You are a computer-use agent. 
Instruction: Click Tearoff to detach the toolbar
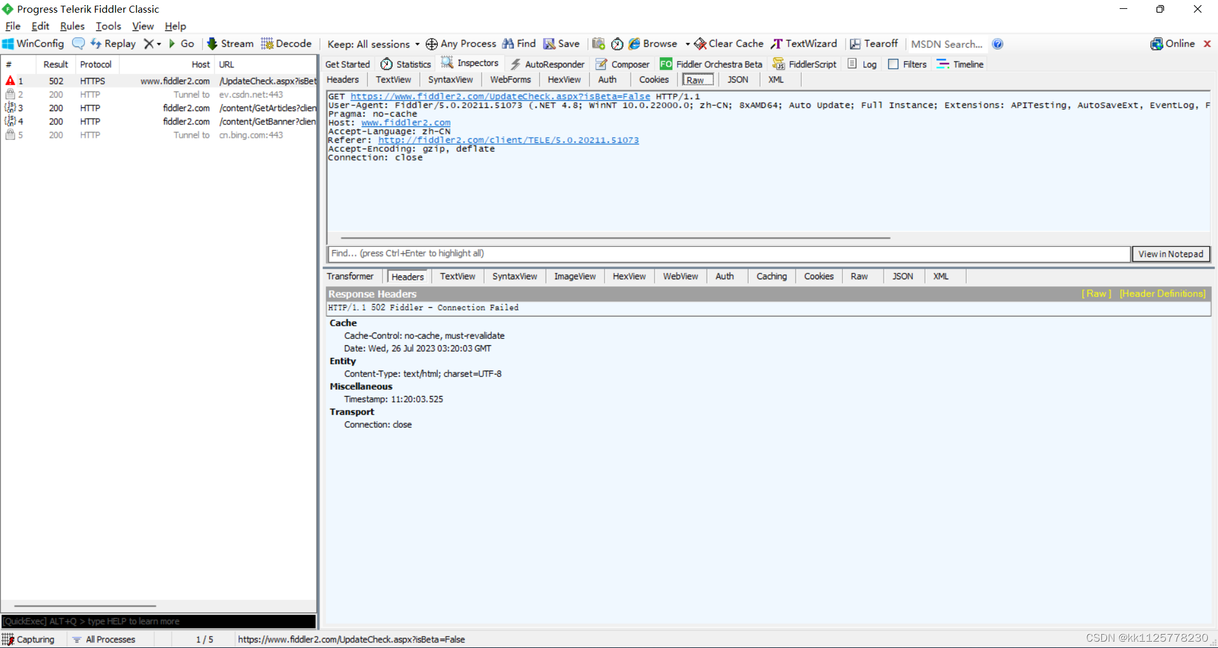pos(874,44)
